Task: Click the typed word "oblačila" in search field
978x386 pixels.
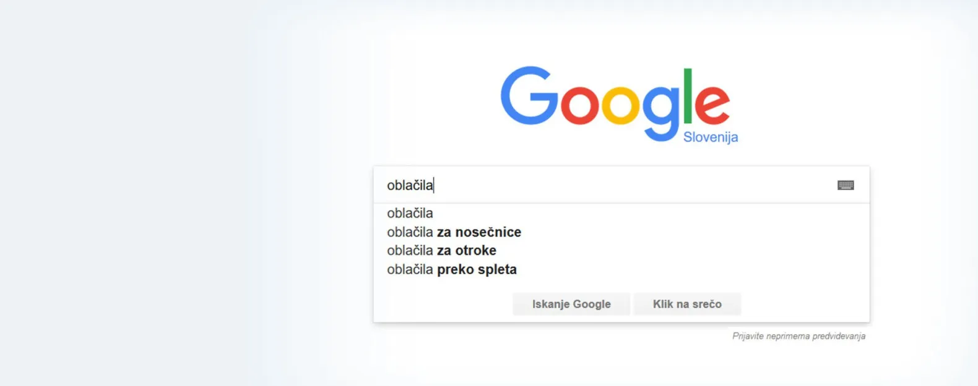Action: 409,185
